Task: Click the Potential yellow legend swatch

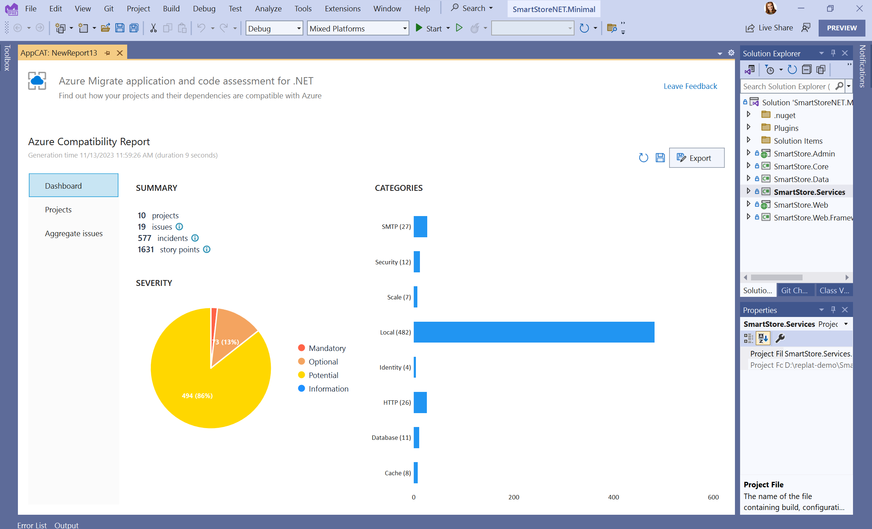Action: coord(302,375)
